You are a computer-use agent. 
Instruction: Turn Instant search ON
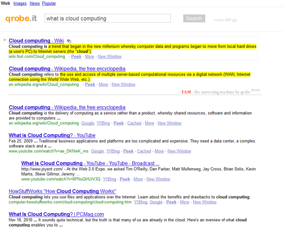click(x=234, y=20)
